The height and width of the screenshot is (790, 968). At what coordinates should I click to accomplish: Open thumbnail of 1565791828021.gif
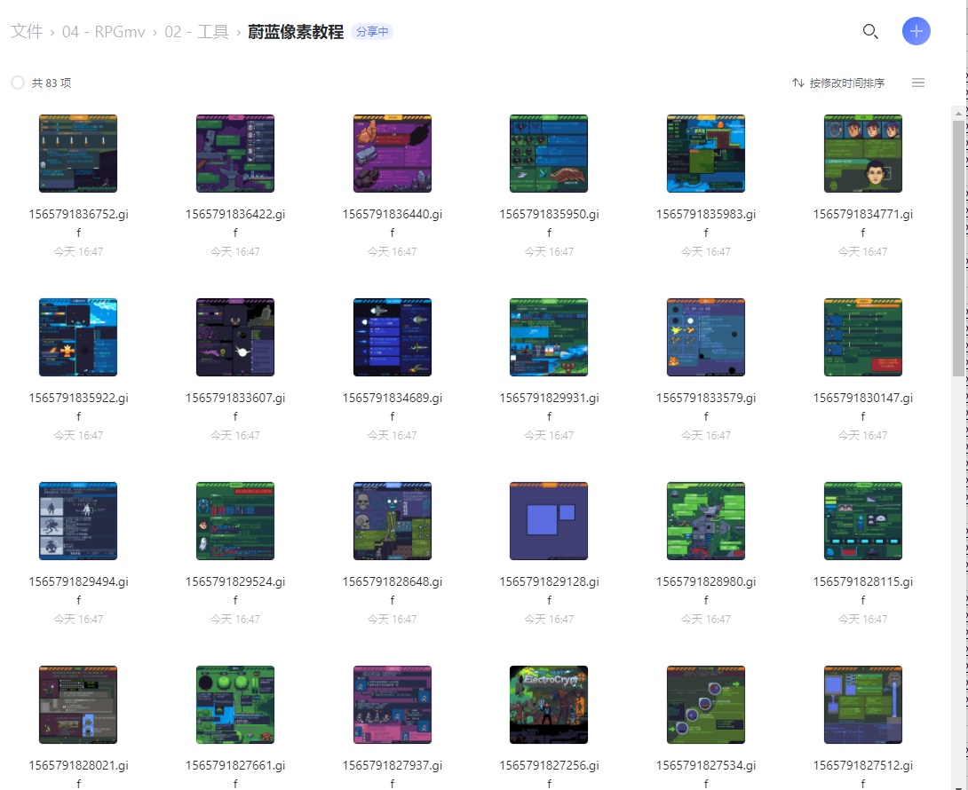coord(78,705)
